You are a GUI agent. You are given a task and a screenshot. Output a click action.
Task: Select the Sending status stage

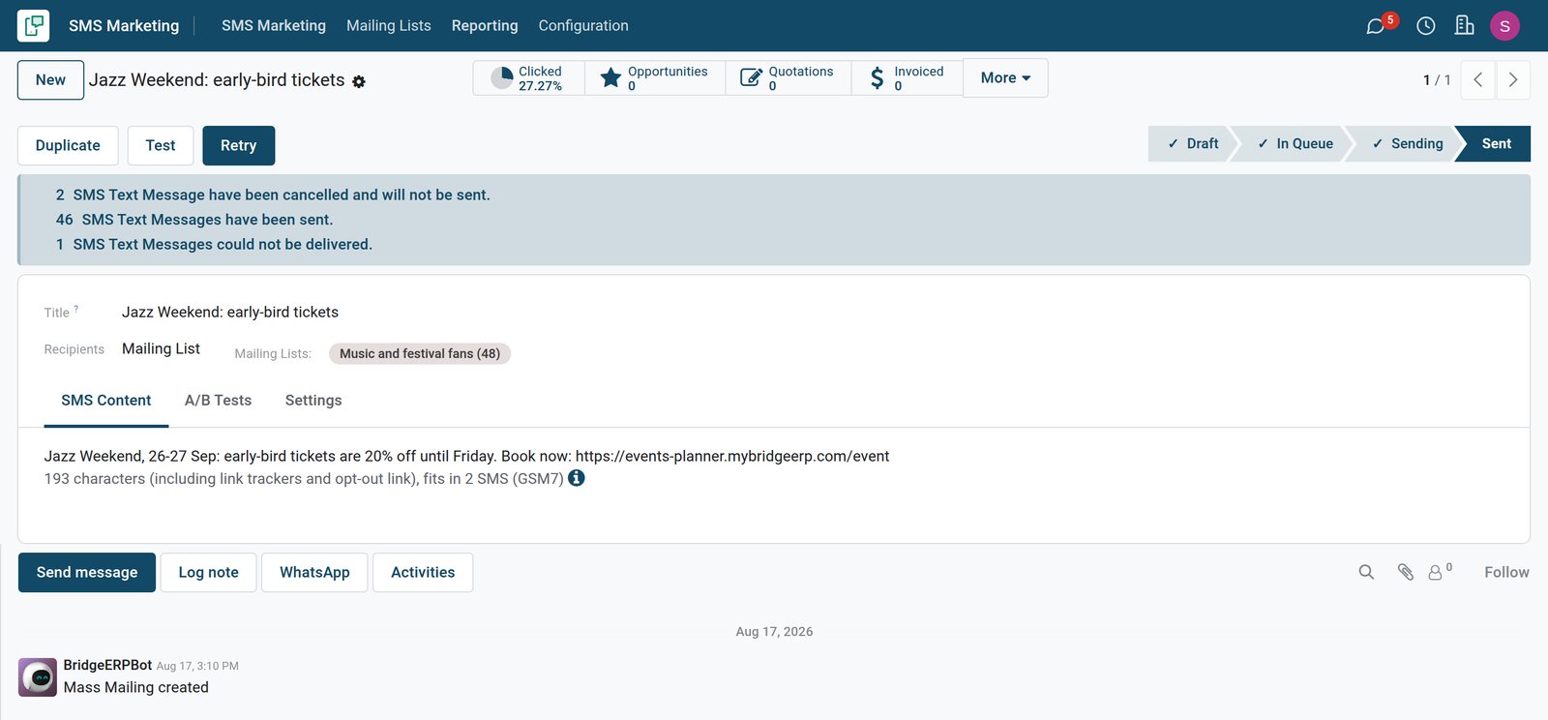(x=1407, y=143)
